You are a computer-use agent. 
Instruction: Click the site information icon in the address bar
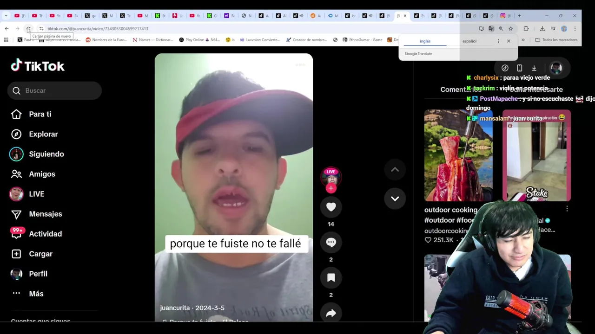[41, 29]
